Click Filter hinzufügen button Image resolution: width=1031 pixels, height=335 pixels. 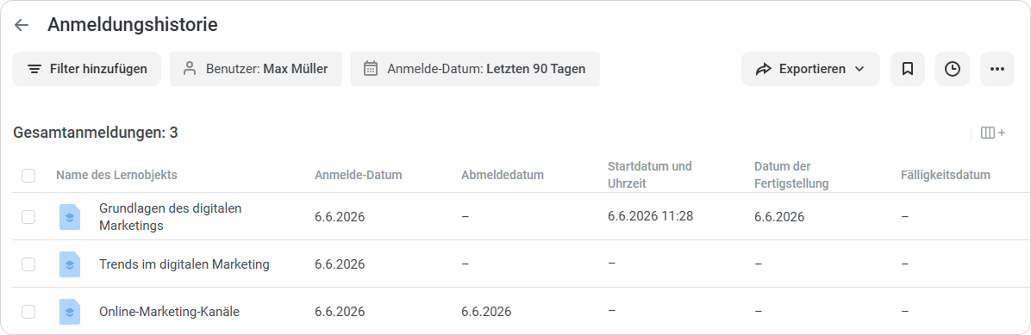[x=87, y=69]
